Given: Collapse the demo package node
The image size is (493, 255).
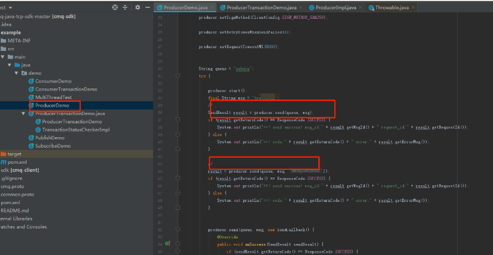Looking at the screenshot, I should click(x=17, y=73).
